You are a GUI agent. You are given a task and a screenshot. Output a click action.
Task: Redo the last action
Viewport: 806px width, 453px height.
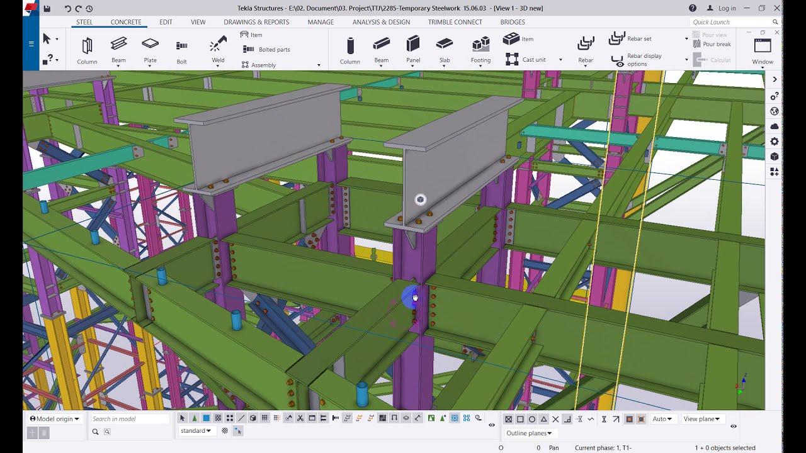(78, 8)
